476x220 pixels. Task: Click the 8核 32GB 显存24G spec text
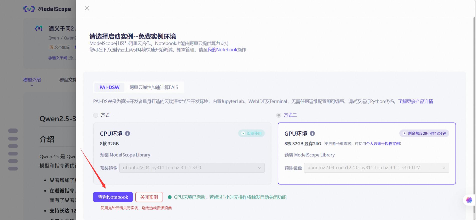pyautogui.click(x=303, y=143)
